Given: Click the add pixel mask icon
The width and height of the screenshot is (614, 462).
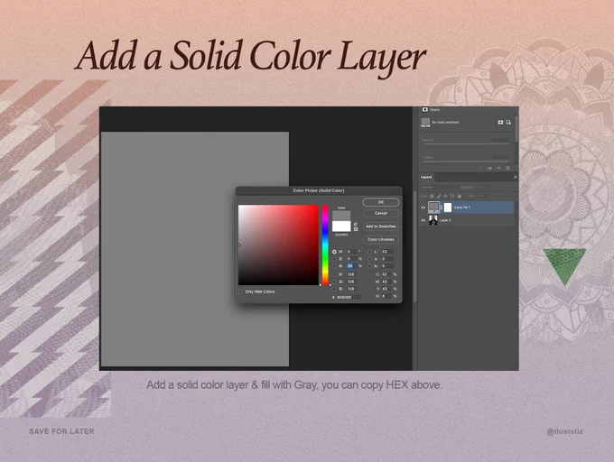Looking at the screenshot, I should [500, 123].
